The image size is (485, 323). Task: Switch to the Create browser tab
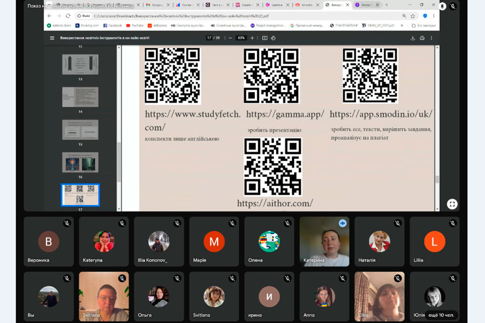tap(247, 5)
